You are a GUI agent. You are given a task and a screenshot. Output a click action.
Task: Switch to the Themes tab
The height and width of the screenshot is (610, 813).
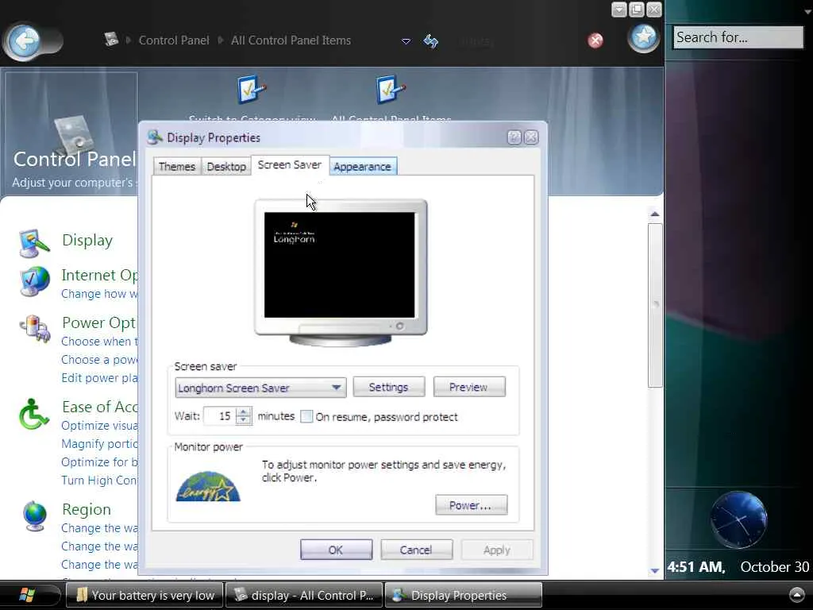tap(177, 167)
